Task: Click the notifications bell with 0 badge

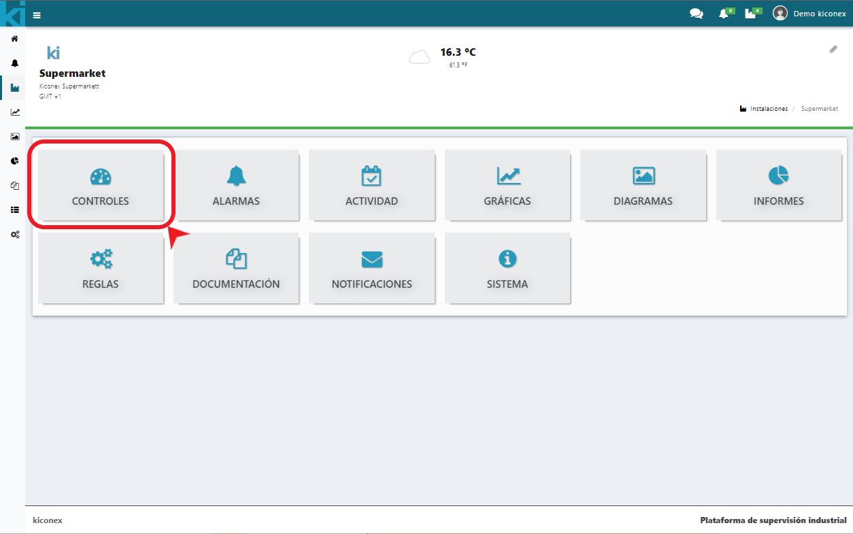Action: point(724,14)
